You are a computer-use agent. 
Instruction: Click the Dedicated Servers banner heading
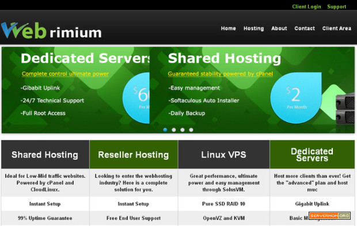coord(85,58)
